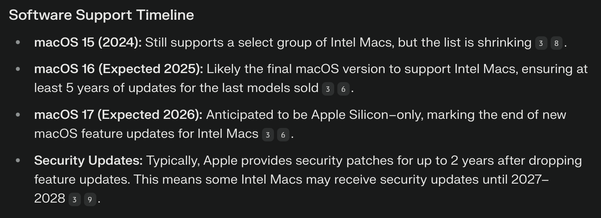Click the 'Software Support Timeline' heading
The height and width of the screenshot is (218, 601).
pos(101,15)
